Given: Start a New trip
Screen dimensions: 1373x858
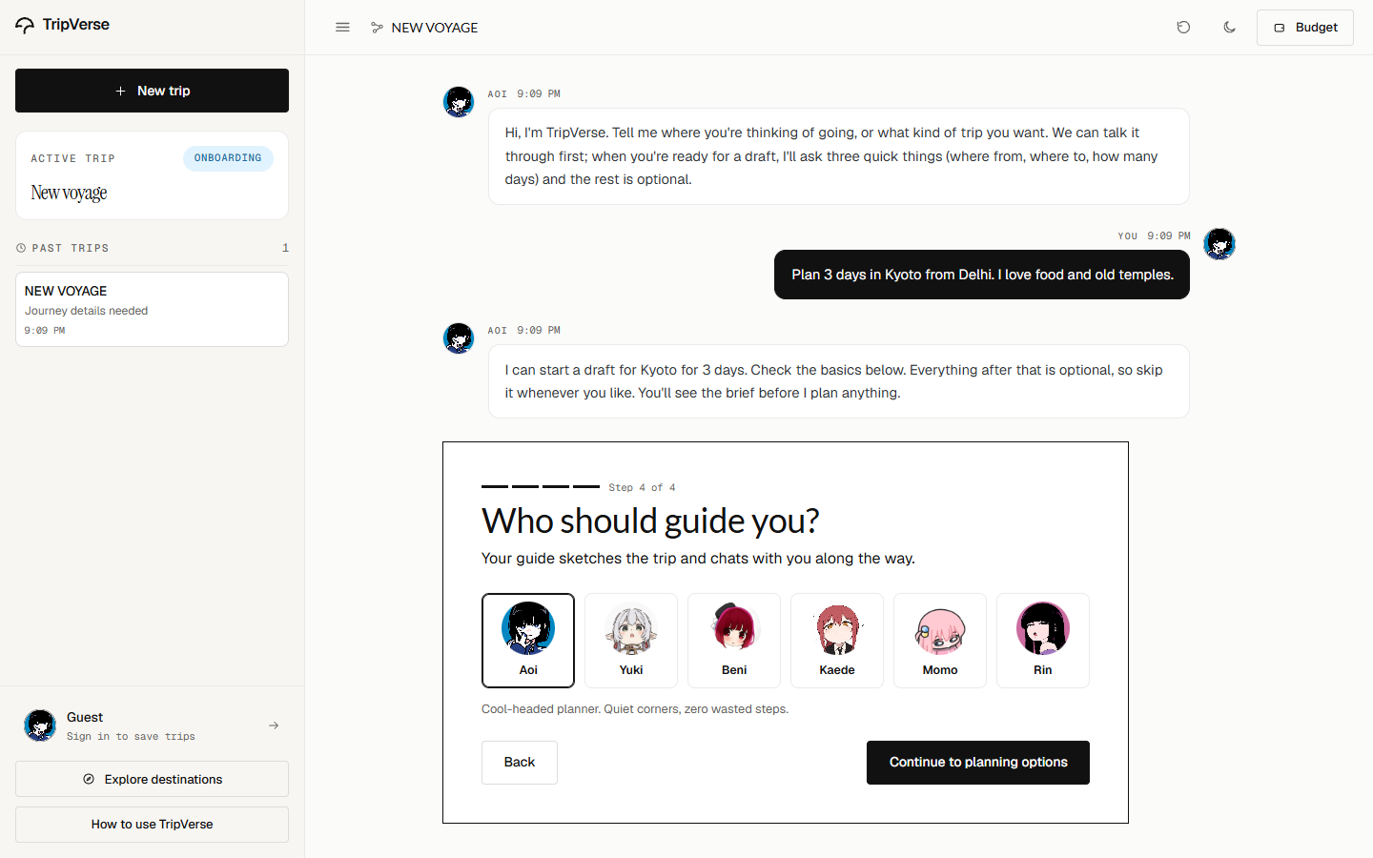Looking at the screenshot, I should tap(152, 91).
